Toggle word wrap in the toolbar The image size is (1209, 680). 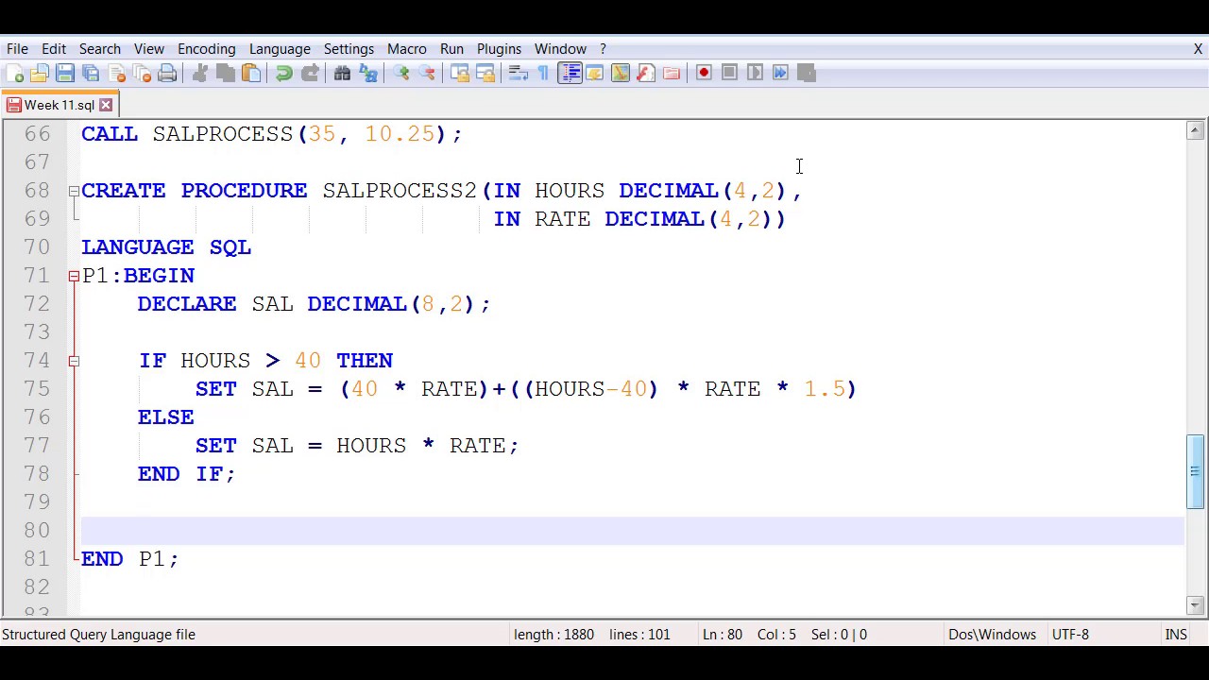[519, 73]
